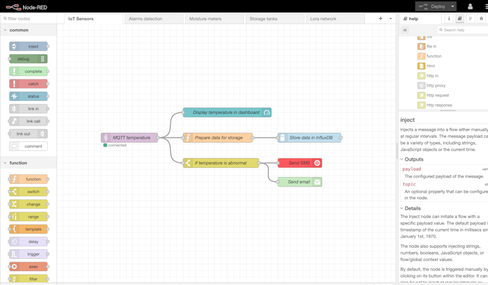488x285 pixels.
Task: Add a new flow tab with plus button
Action: coord(381,19)
